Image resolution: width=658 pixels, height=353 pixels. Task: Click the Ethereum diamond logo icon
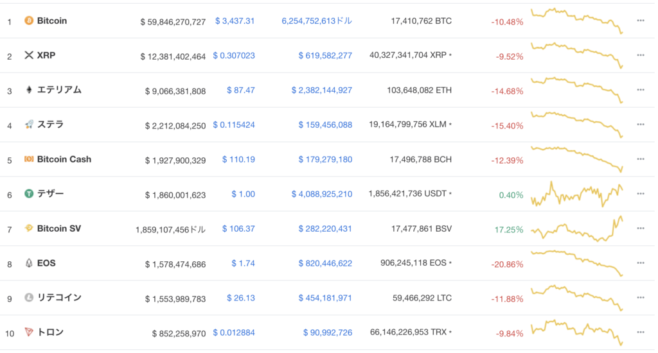[28, 90]
